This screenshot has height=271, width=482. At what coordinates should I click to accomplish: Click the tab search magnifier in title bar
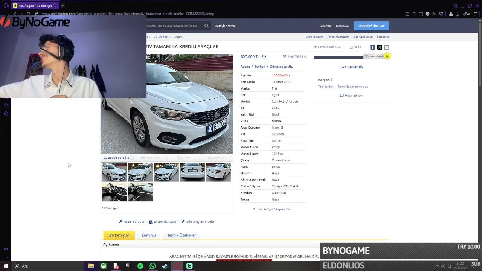(x=455, y=6)
